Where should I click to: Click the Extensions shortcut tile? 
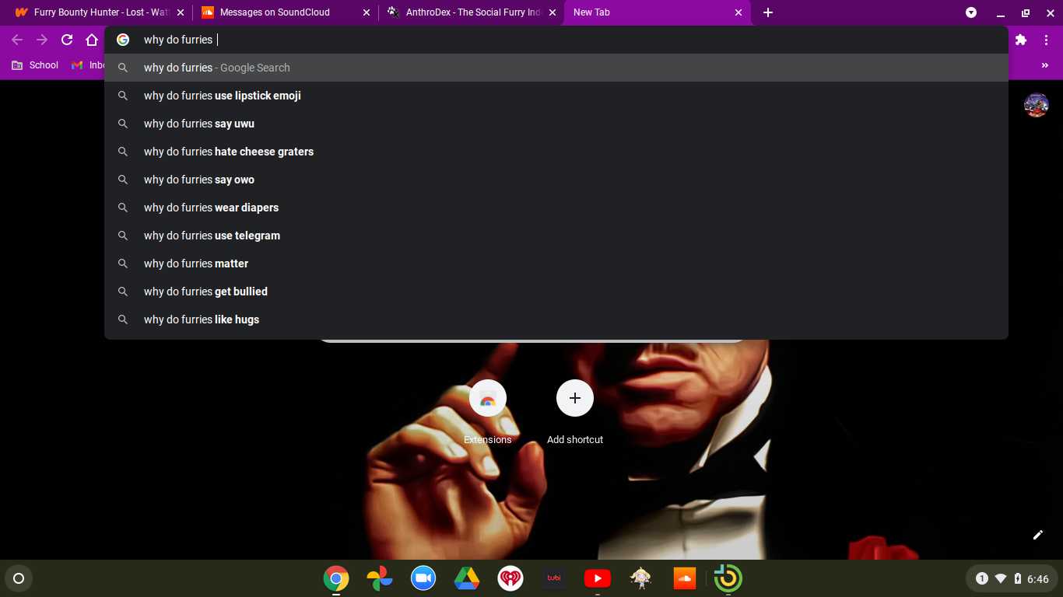[x=488, y=413]
